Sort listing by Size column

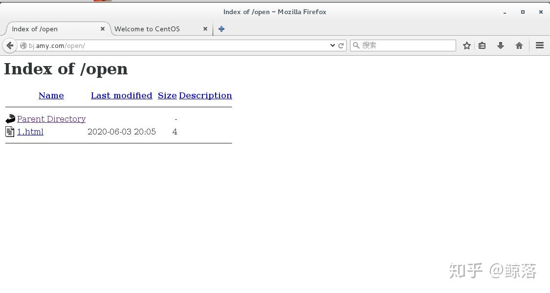[167, 95]
